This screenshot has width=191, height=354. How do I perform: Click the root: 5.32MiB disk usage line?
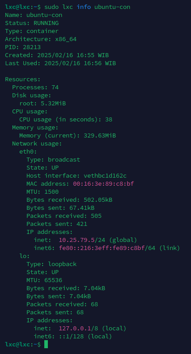pos(42,104)
